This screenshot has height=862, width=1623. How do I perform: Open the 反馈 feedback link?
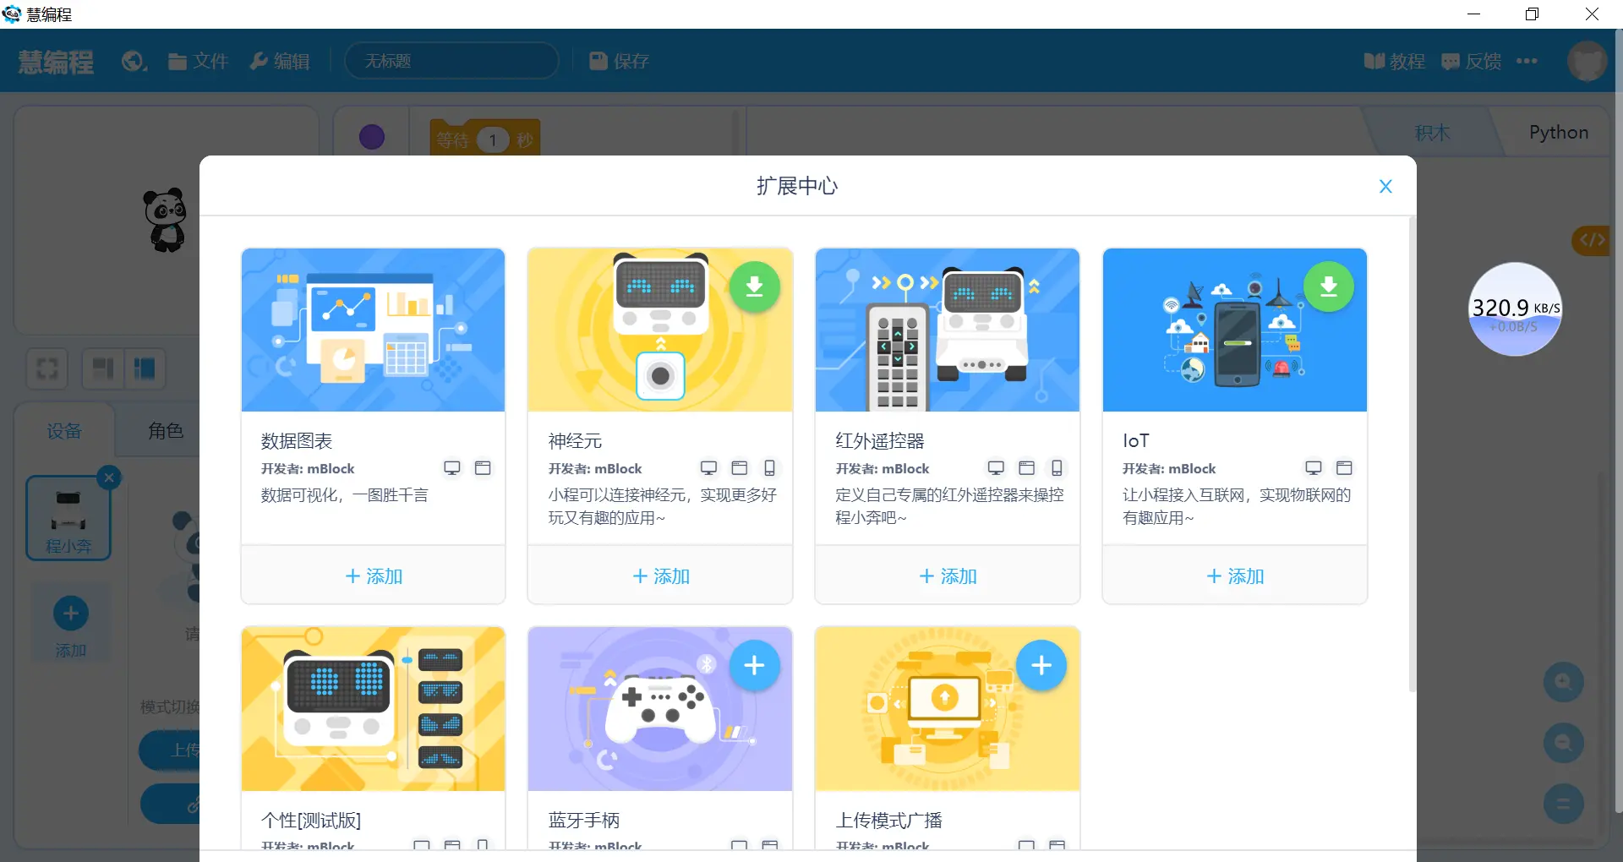(x=1471, y=61)
